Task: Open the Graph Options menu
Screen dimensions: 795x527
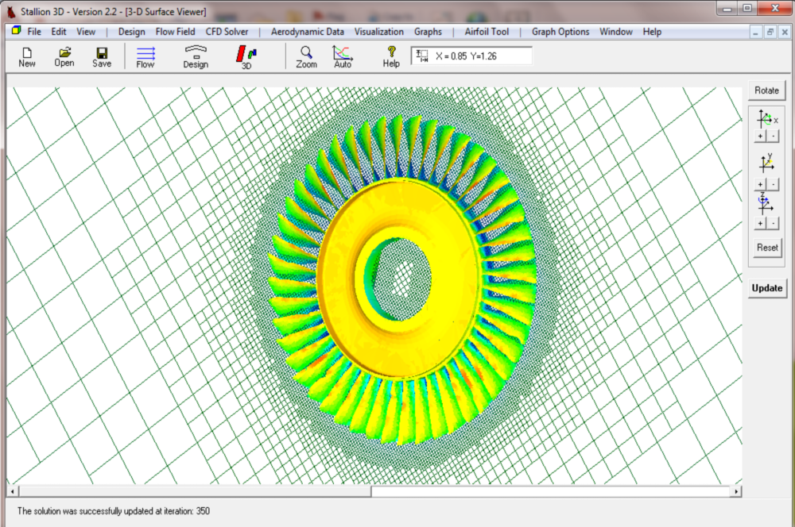Action: [560, 32]
